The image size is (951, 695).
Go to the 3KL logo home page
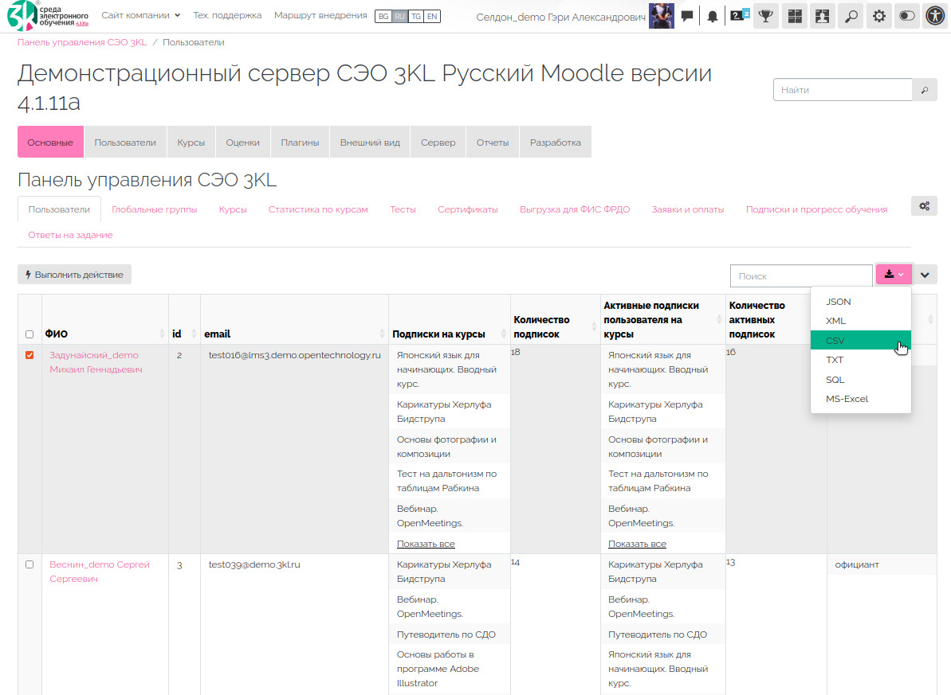(47, 16)
